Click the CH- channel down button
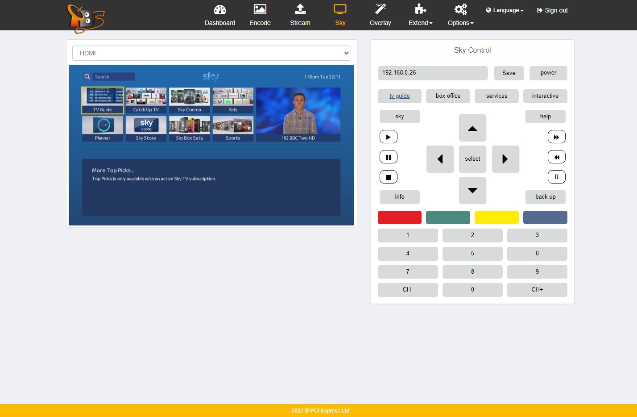 click(x=408, y=290)
